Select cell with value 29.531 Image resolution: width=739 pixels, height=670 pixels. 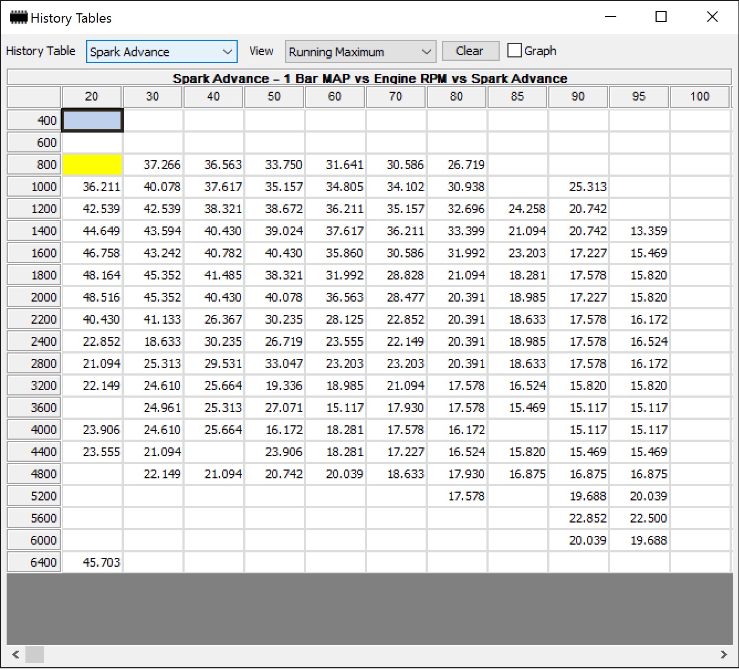pos(214,363)
